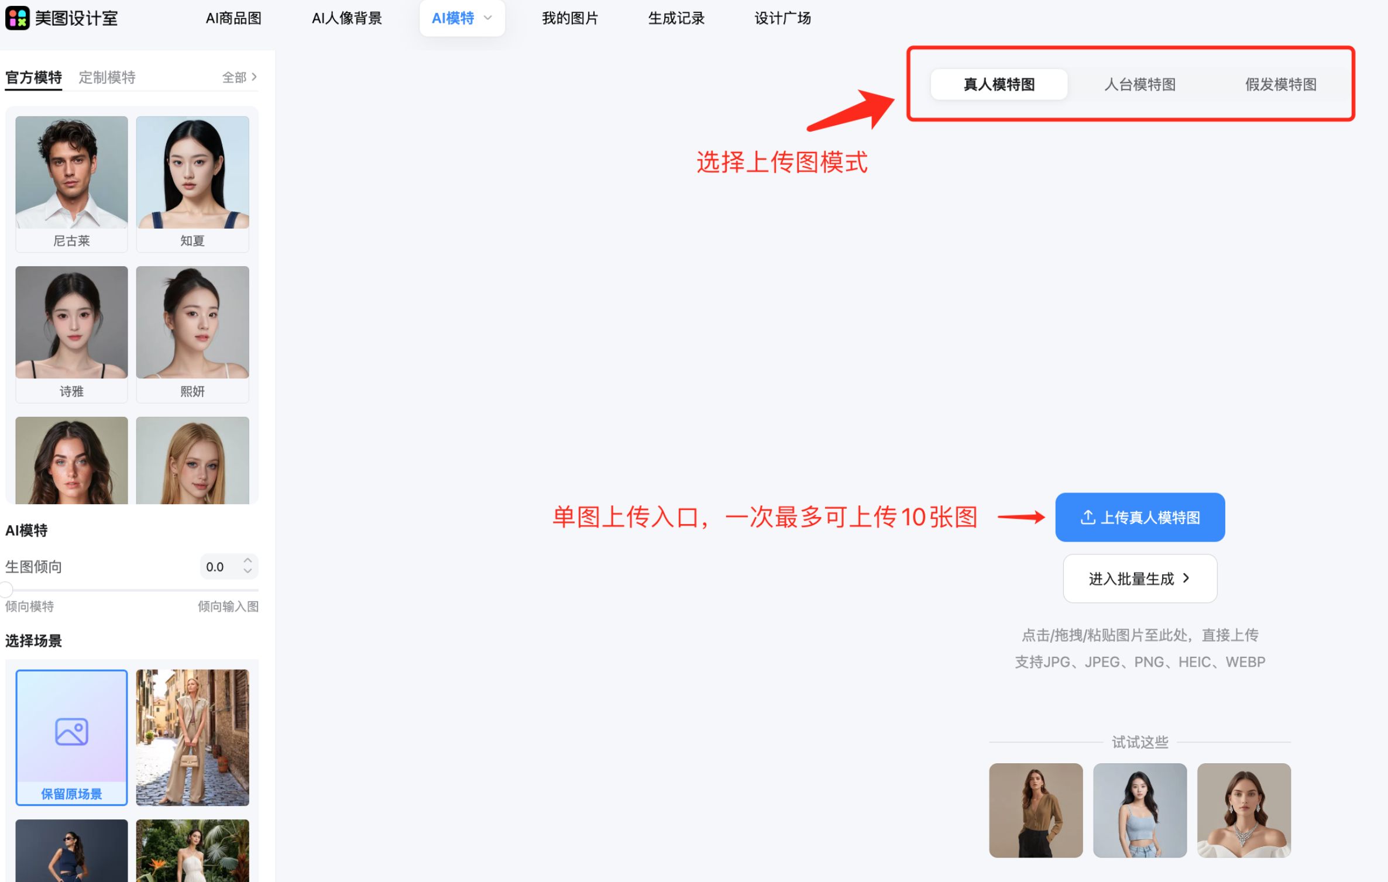This screenshot has height=882, width=1388.
Task: Try sample image with blue crop top
Action: (x=1139, y=810)
